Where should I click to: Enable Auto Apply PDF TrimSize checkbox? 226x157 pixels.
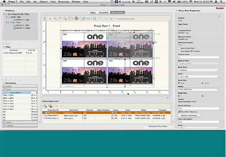point(179,51)
